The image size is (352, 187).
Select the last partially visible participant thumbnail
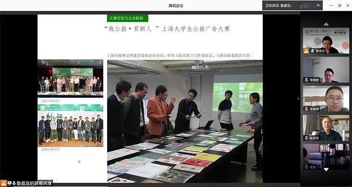[326, 157]
